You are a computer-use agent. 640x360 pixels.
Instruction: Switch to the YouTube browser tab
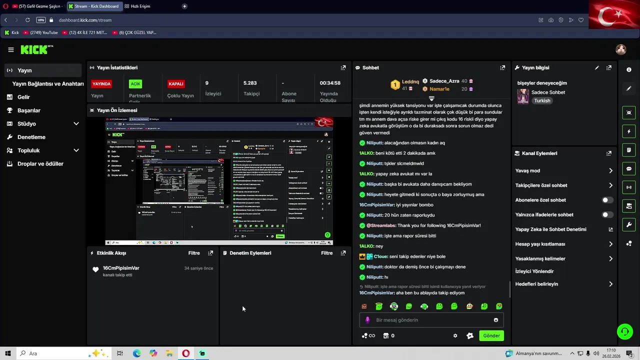(36, 6)
